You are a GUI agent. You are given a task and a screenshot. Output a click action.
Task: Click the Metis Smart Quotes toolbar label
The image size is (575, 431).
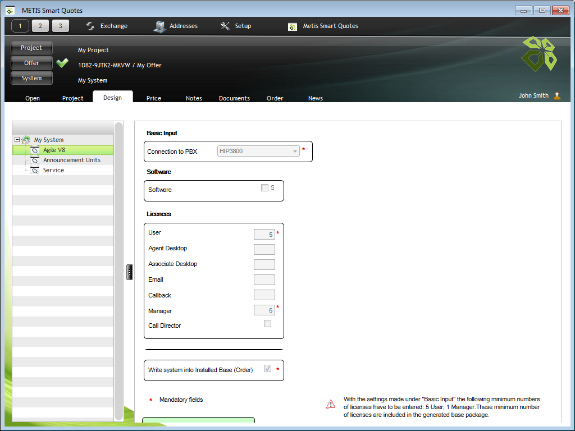[x=330, y=26]
